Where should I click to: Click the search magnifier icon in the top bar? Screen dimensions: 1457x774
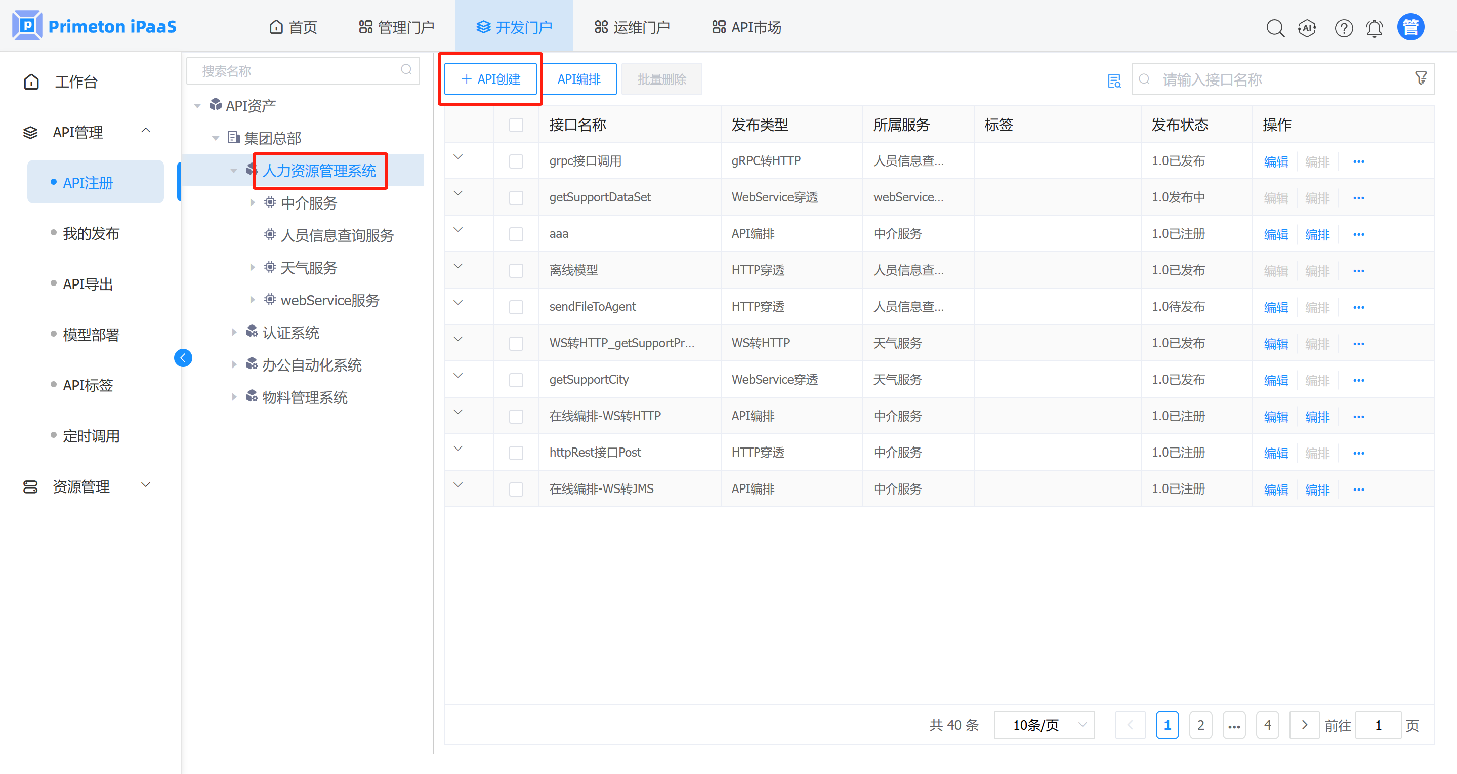[x=1275, y=28]
